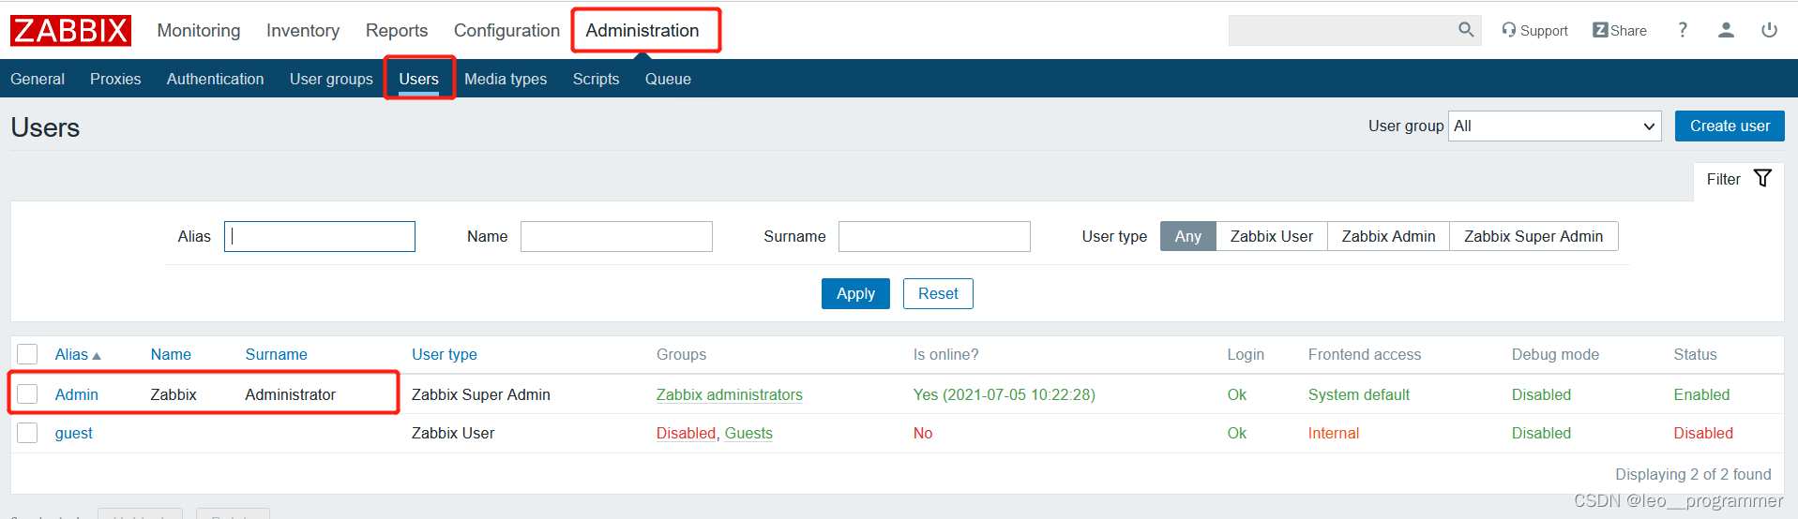Select Any user type option
The height and width of the screenshot is (519, 1798).
(1187, 236)
